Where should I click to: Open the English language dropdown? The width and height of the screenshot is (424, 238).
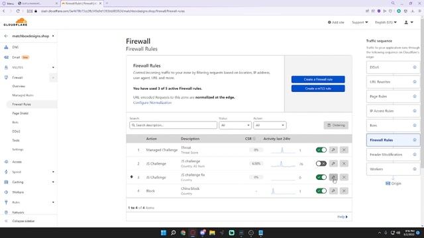(386, 22)
